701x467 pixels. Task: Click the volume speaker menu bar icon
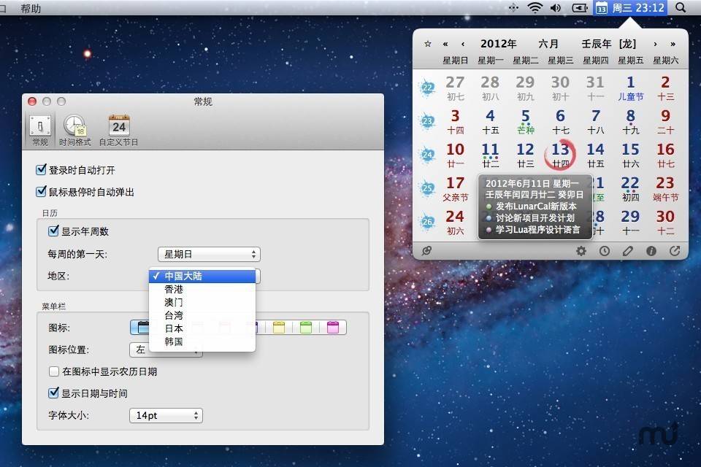point(556,7)
